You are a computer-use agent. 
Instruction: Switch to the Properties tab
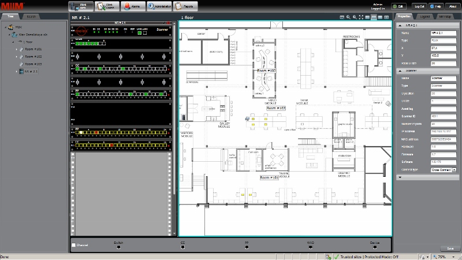[x=404, y=17]
